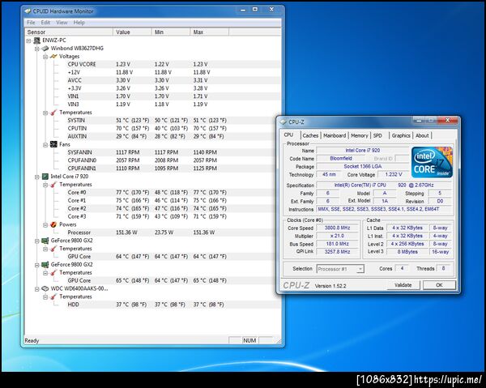Viewport: 486px width, 388px height.
Task: Click the Max column header
Action: coord(210,32)
